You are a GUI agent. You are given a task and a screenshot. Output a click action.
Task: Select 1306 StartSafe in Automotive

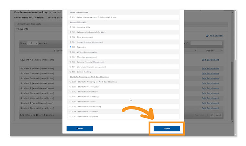tap(70, 112)
